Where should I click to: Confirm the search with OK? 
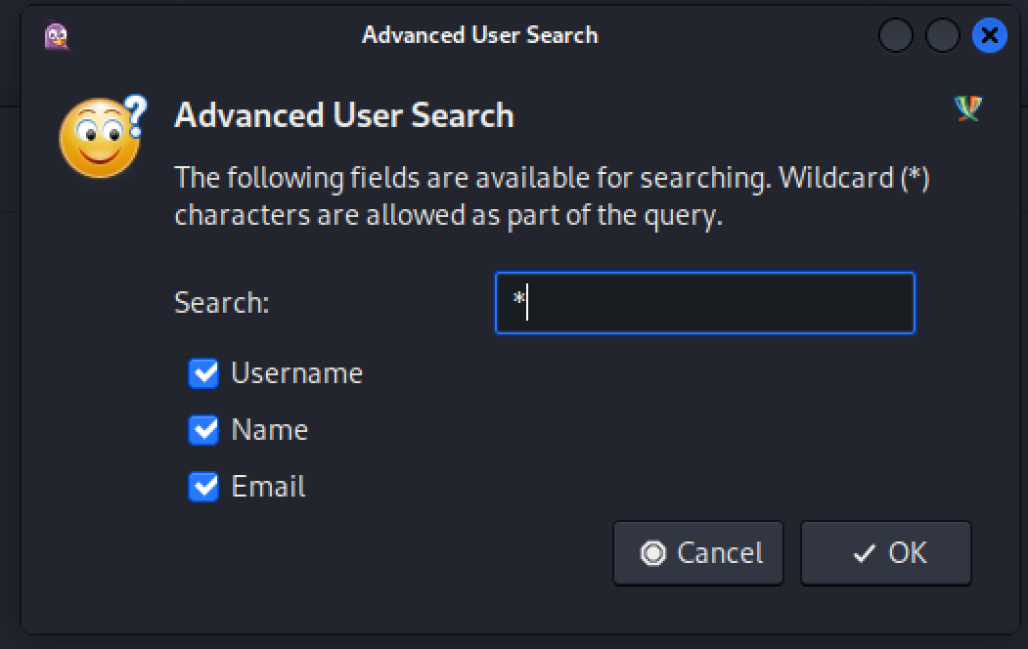pos(885,553)
